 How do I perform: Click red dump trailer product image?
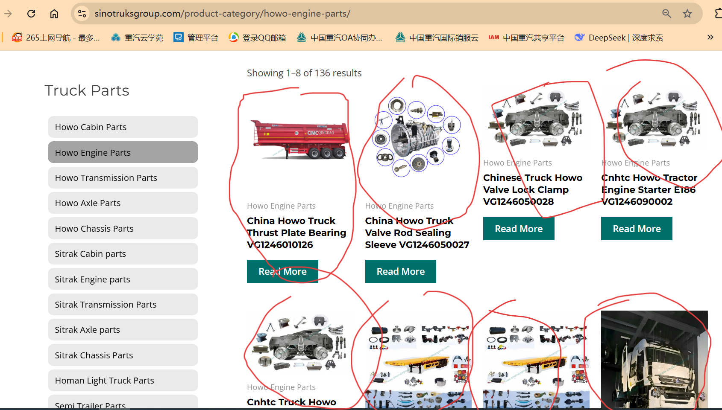coord(300,139)
